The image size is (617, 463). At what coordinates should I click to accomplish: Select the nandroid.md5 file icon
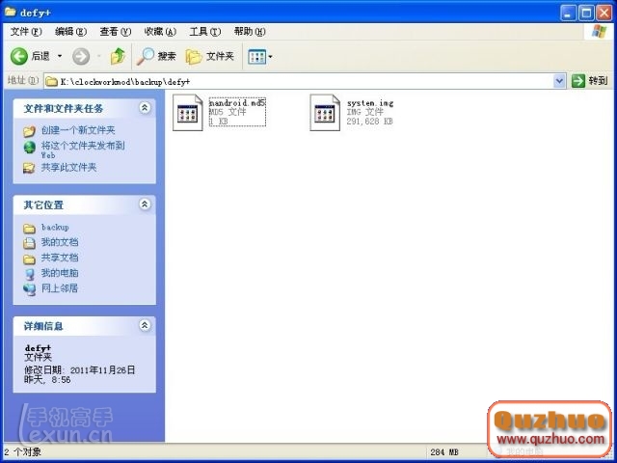[188, 112]
